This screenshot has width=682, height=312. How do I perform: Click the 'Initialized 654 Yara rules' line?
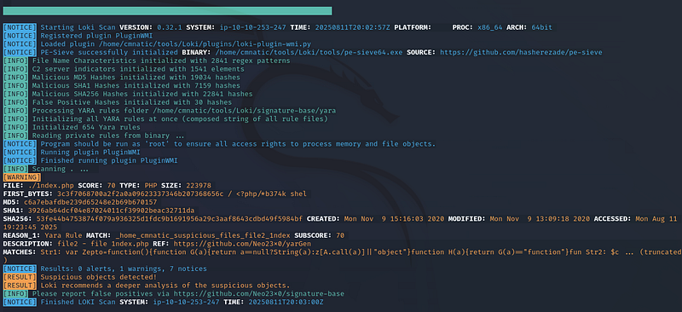(86, 127)
